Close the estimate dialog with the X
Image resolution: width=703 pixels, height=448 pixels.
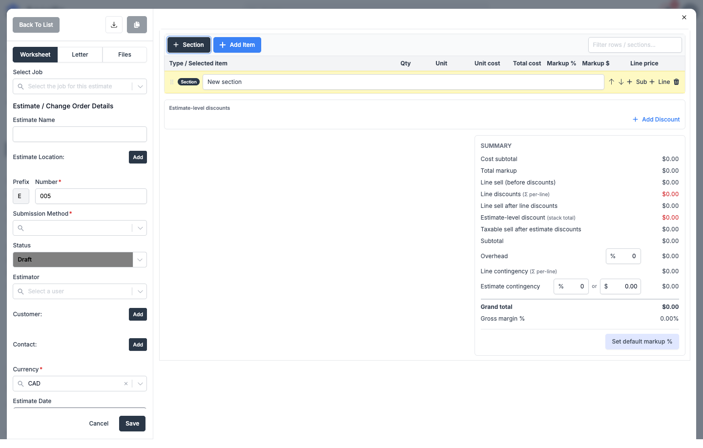pyautogui.click(x=684, y=18)
